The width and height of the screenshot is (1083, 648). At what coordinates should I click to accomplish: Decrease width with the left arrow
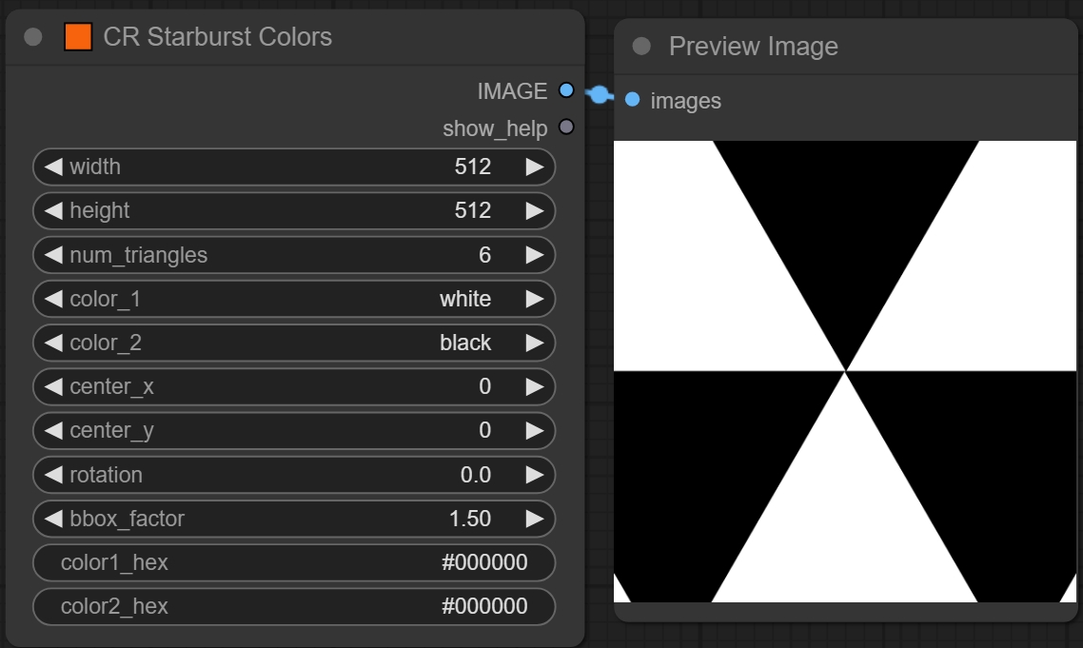click(x=53, y=167)
